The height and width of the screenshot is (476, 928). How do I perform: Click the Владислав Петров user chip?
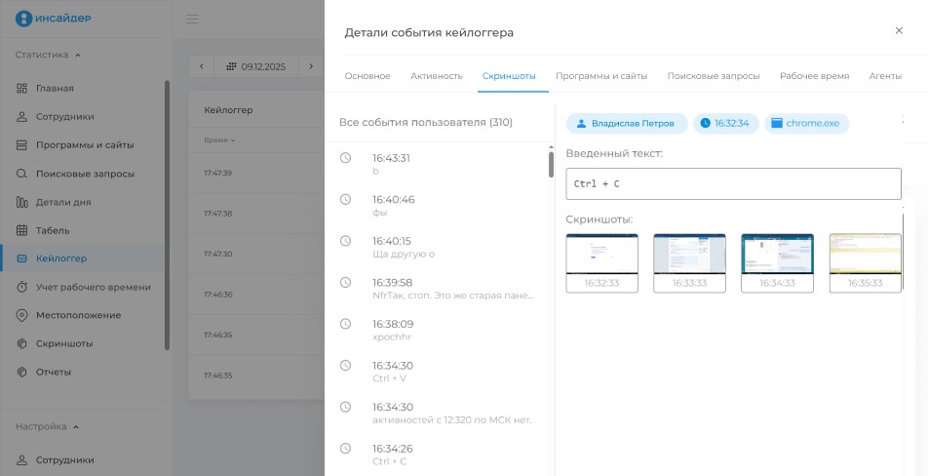[627, 124]
